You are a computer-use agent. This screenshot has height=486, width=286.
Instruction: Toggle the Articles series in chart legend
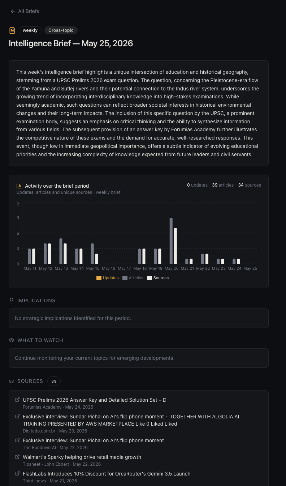[x=133, y=278]
